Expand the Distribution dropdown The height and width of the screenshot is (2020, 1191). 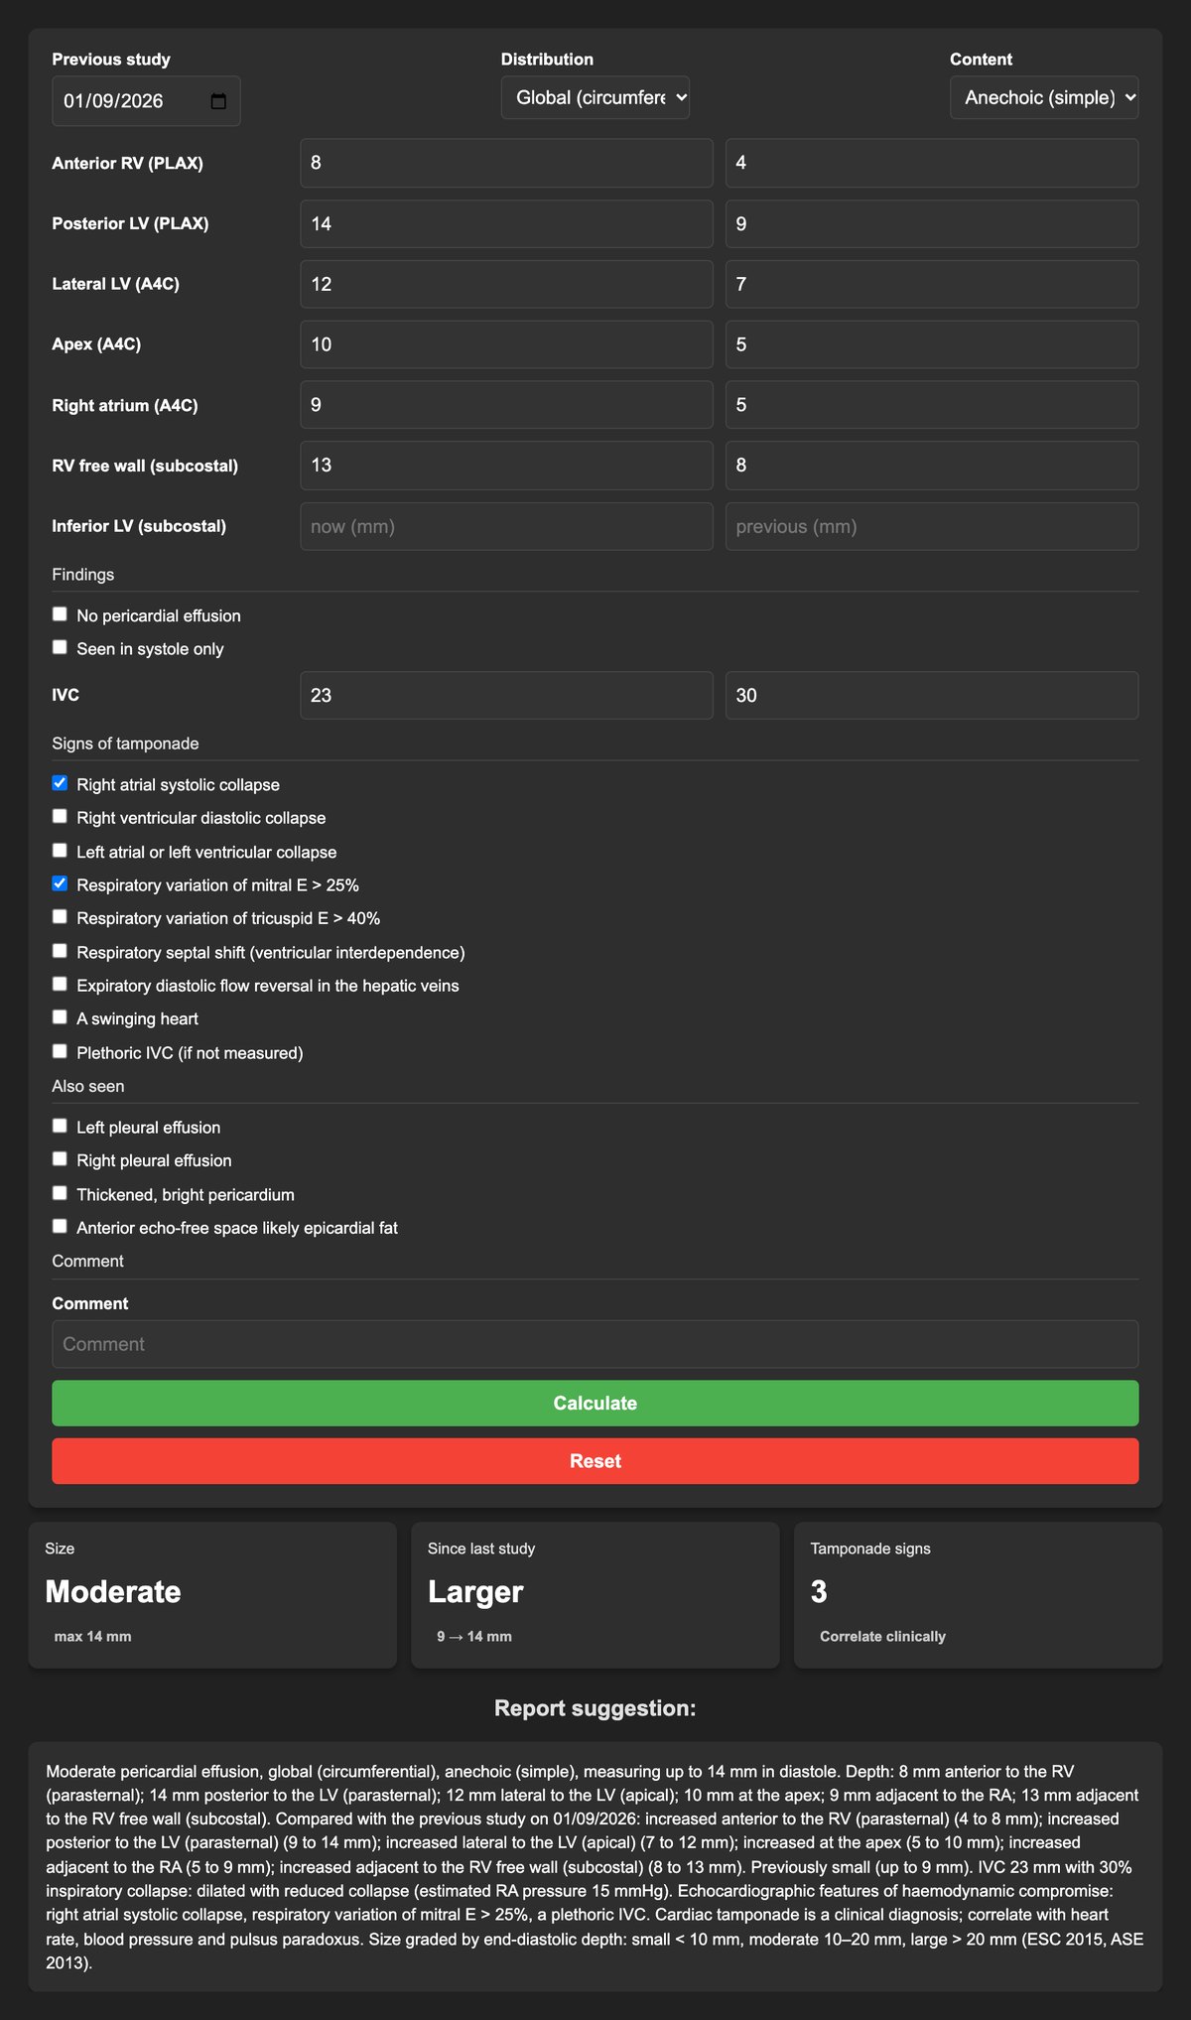click(x=595, y=97)
